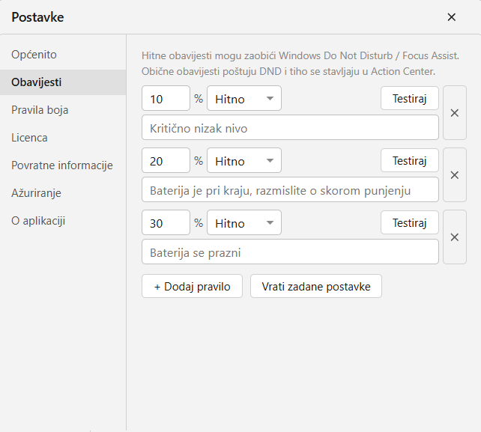The width and height of the screenshot is (481, 432).
Task: Focus the percentage field showing 30
Action: point(166,222)
